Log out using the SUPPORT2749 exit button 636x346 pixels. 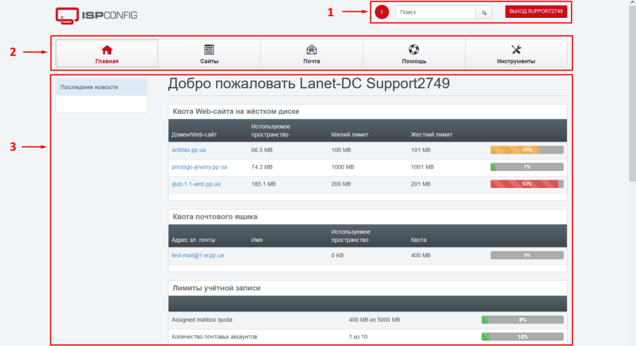coord(536,12)
